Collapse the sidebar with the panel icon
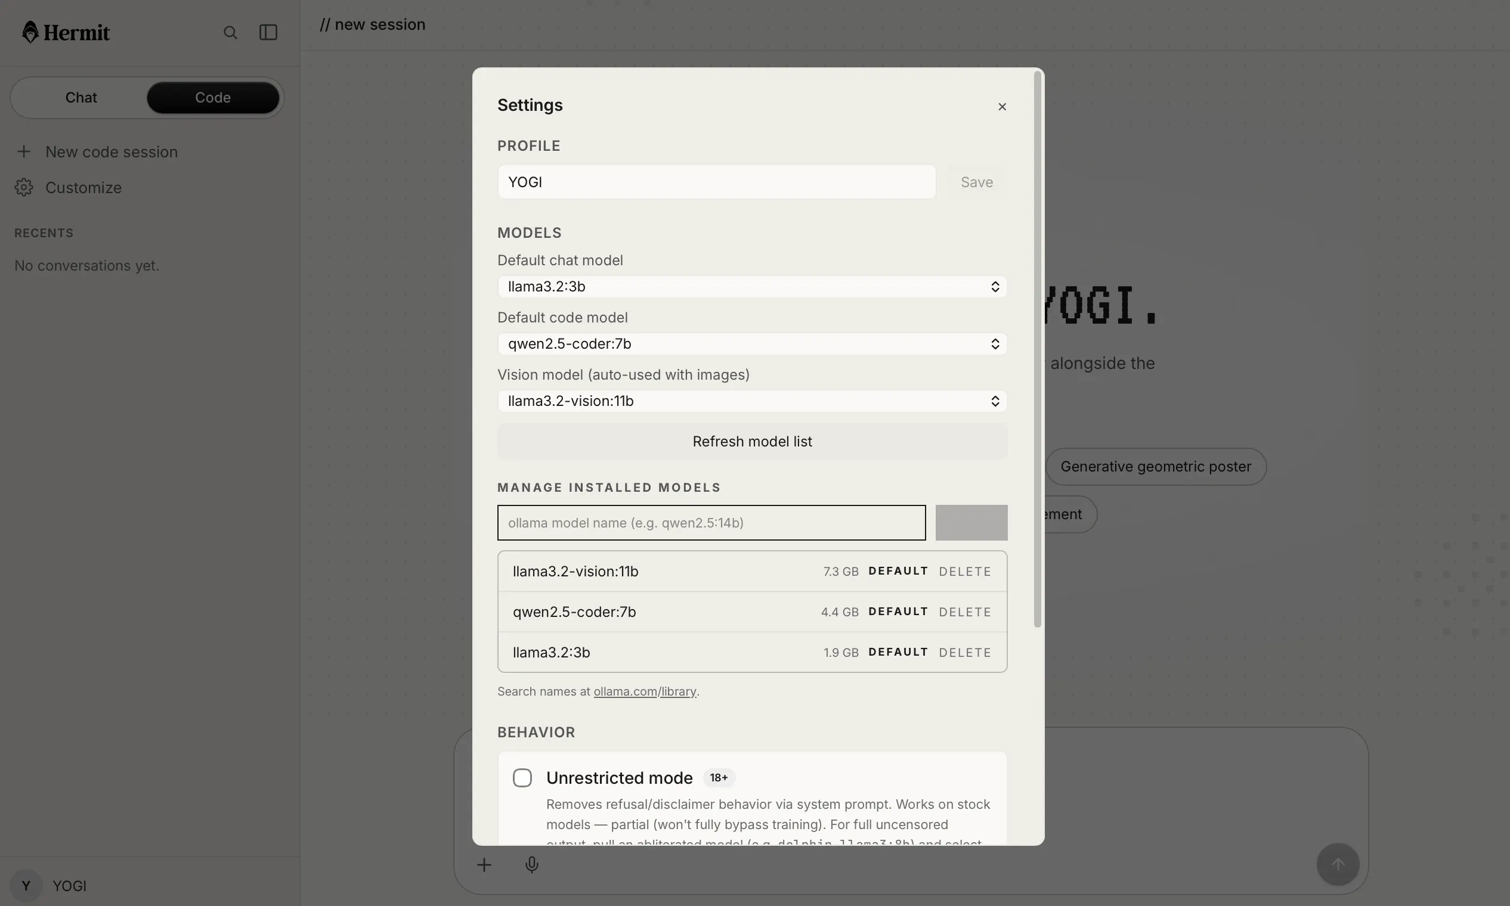Viewport: 1510px width, 906px height. point(268,32)
